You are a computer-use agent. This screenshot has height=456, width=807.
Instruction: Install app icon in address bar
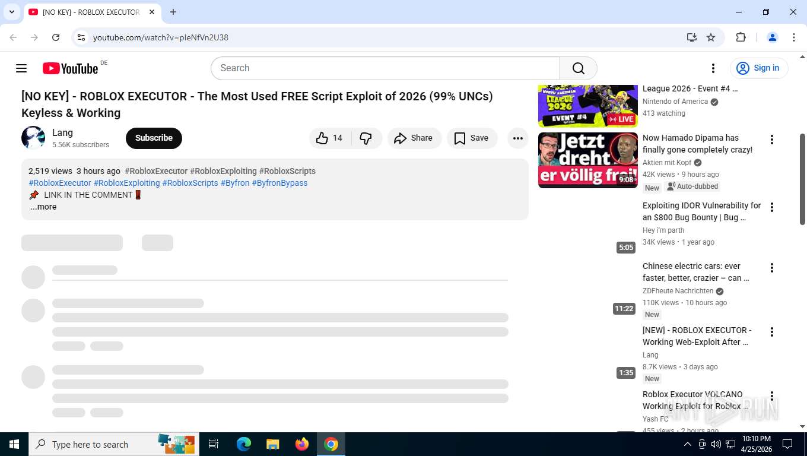[692, 37]
